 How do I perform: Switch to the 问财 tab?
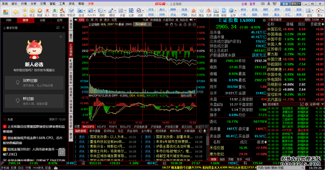tap(9, 20)
